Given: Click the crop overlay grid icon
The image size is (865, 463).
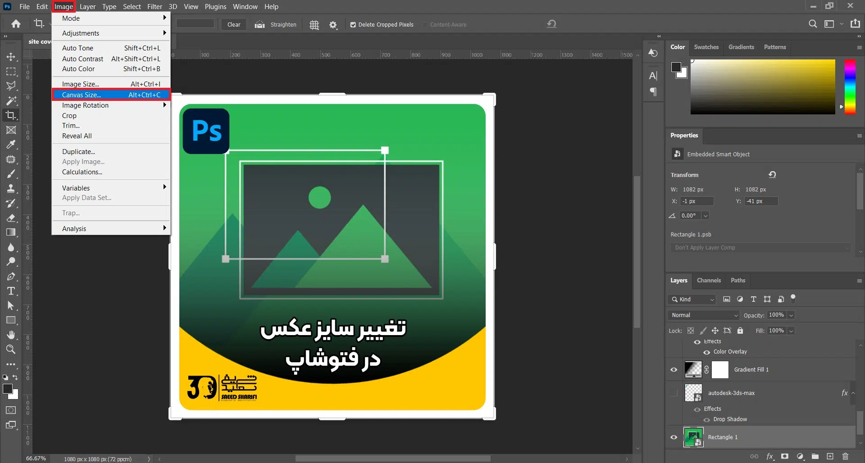Looking at the screenshot, I should [x=314, y=25].
